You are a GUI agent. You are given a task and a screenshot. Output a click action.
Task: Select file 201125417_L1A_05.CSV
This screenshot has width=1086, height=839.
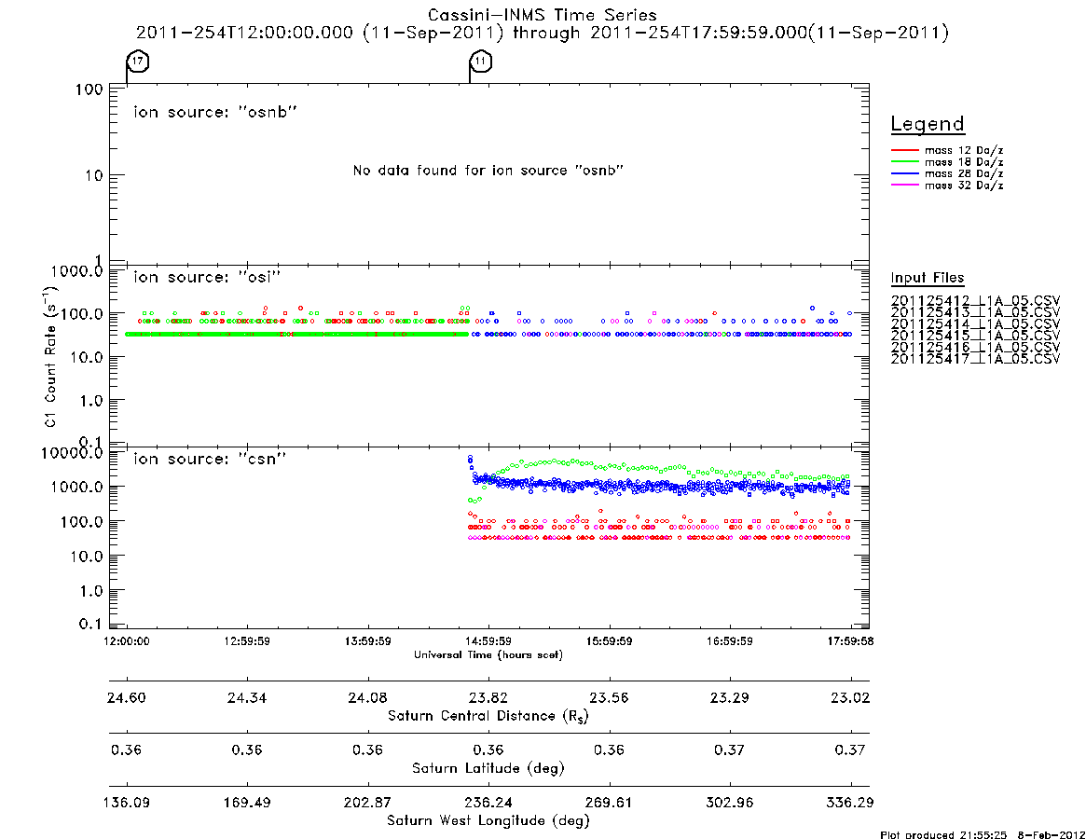(x=975, y=359)
